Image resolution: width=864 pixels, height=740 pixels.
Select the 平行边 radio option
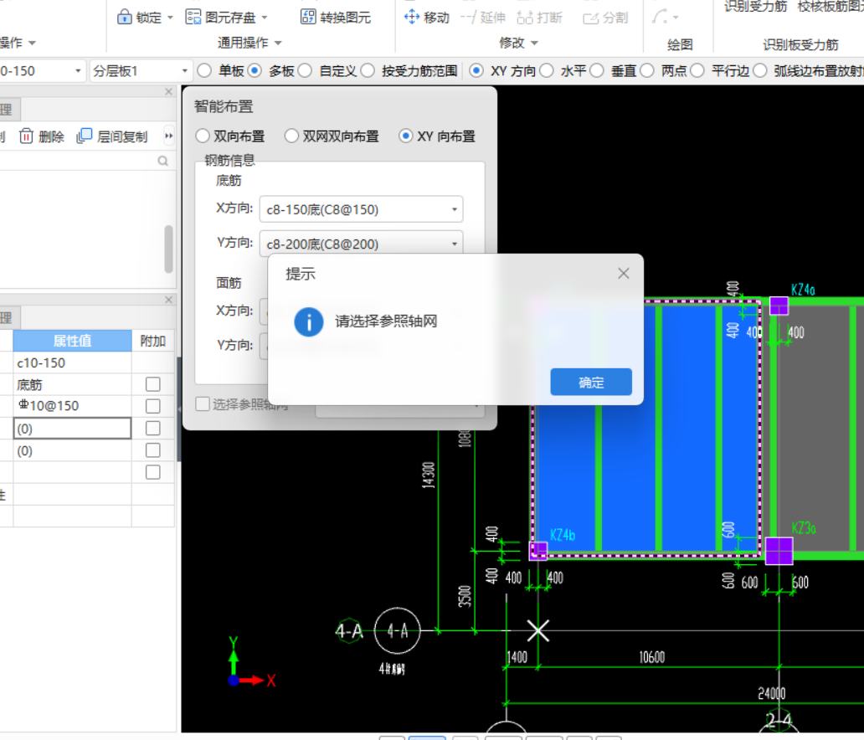tap(697, 70)
